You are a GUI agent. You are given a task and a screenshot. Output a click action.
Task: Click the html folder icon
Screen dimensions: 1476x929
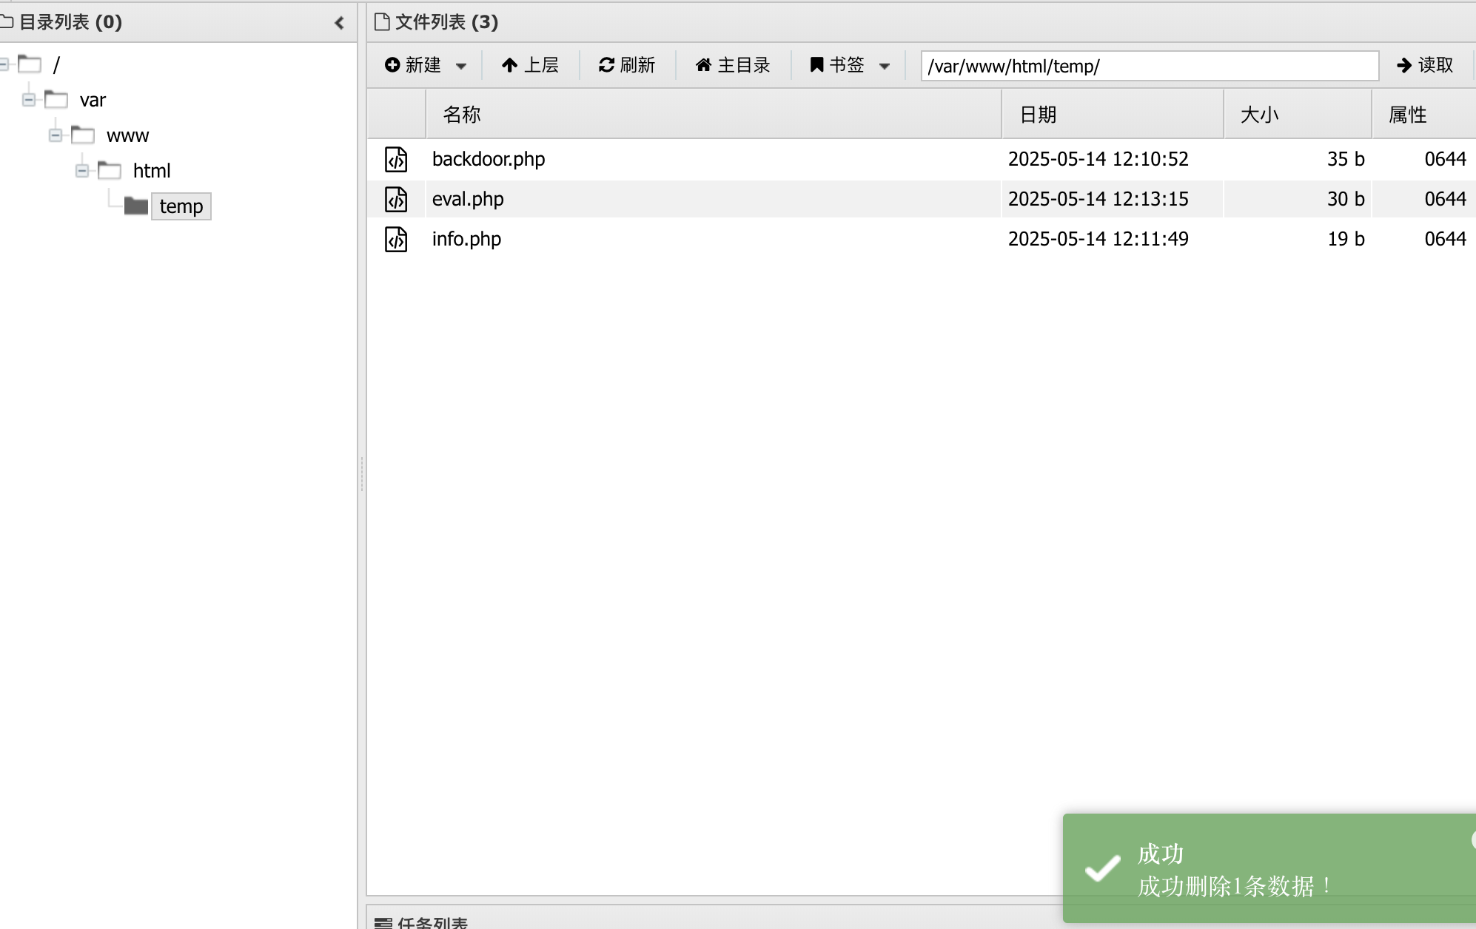click(110, 170)
